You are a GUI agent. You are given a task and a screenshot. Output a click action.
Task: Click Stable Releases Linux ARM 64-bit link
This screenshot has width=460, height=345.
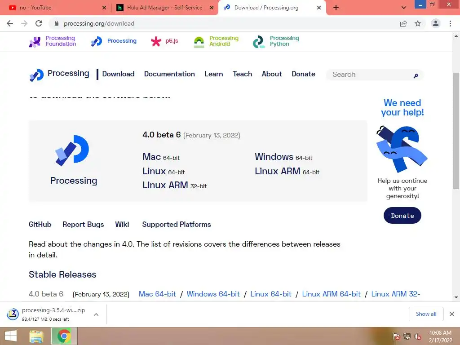coord(331,294)
